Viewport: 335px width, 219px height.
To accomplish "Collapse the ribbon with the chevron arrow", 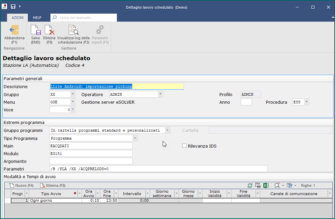I will coord(333,17).
